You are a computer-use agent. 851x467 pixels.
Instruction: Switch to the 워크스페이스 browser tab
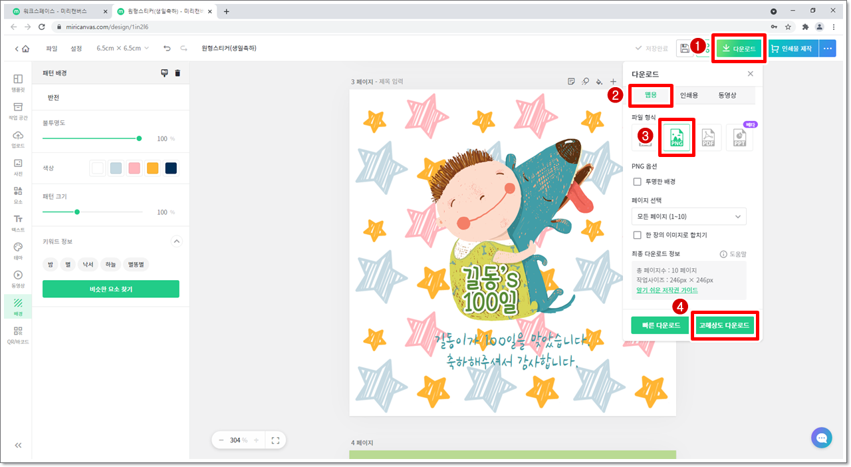click(x=59, y=11)
